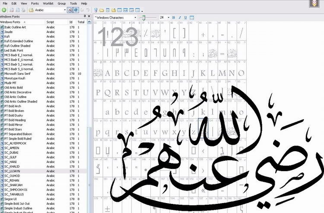The image size is (324, 213).
Task: Select the Italic Outline Art font
Action: (x=43, y=27)
